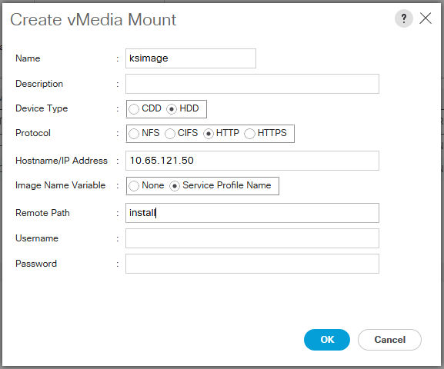444x369 pixels.
Task: Dismiss with the Cancel button
Action: pos(389,340)
